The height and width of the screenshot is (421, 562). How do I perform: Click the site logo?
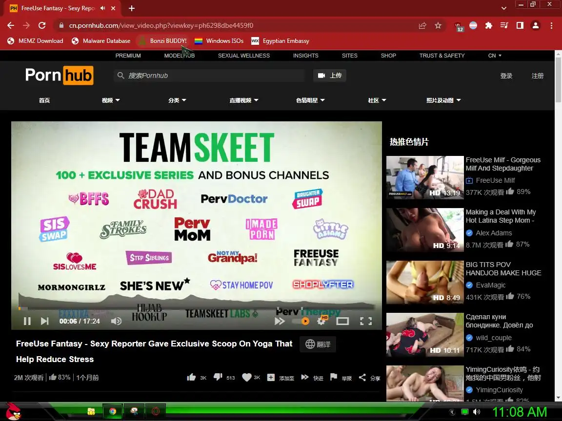(60, 75)
